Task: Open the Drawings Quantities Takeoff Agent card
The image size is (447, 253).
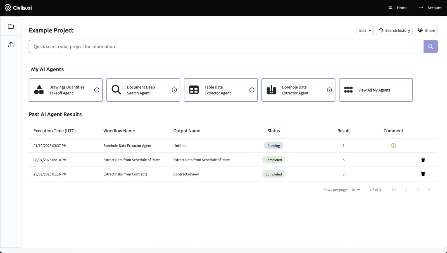Action: [66, 90]
